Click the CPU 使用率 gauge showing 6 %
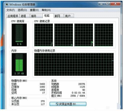This screenshot has width=124, height=111. tap(19, 35)
